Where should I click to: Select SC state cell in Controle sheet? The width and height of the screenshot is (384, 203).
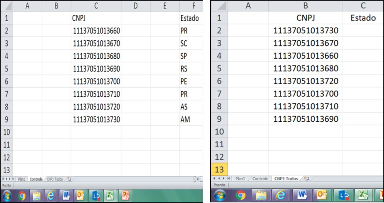(x=191, y=43)
